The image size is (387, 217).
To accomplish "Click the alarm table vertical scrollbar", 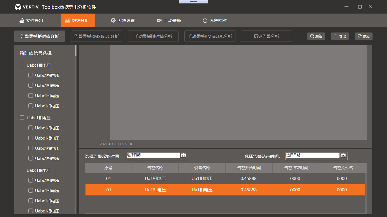I will coord(366,193).
